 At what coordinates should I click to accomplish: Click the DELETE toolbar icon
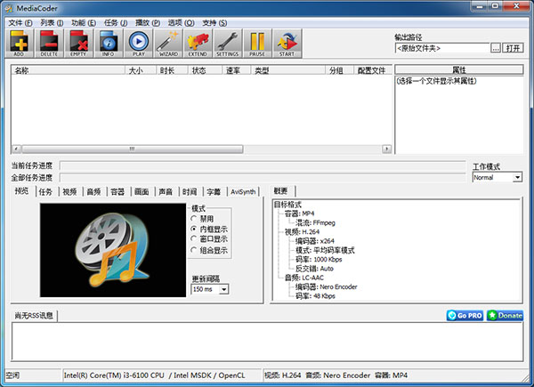49,42
